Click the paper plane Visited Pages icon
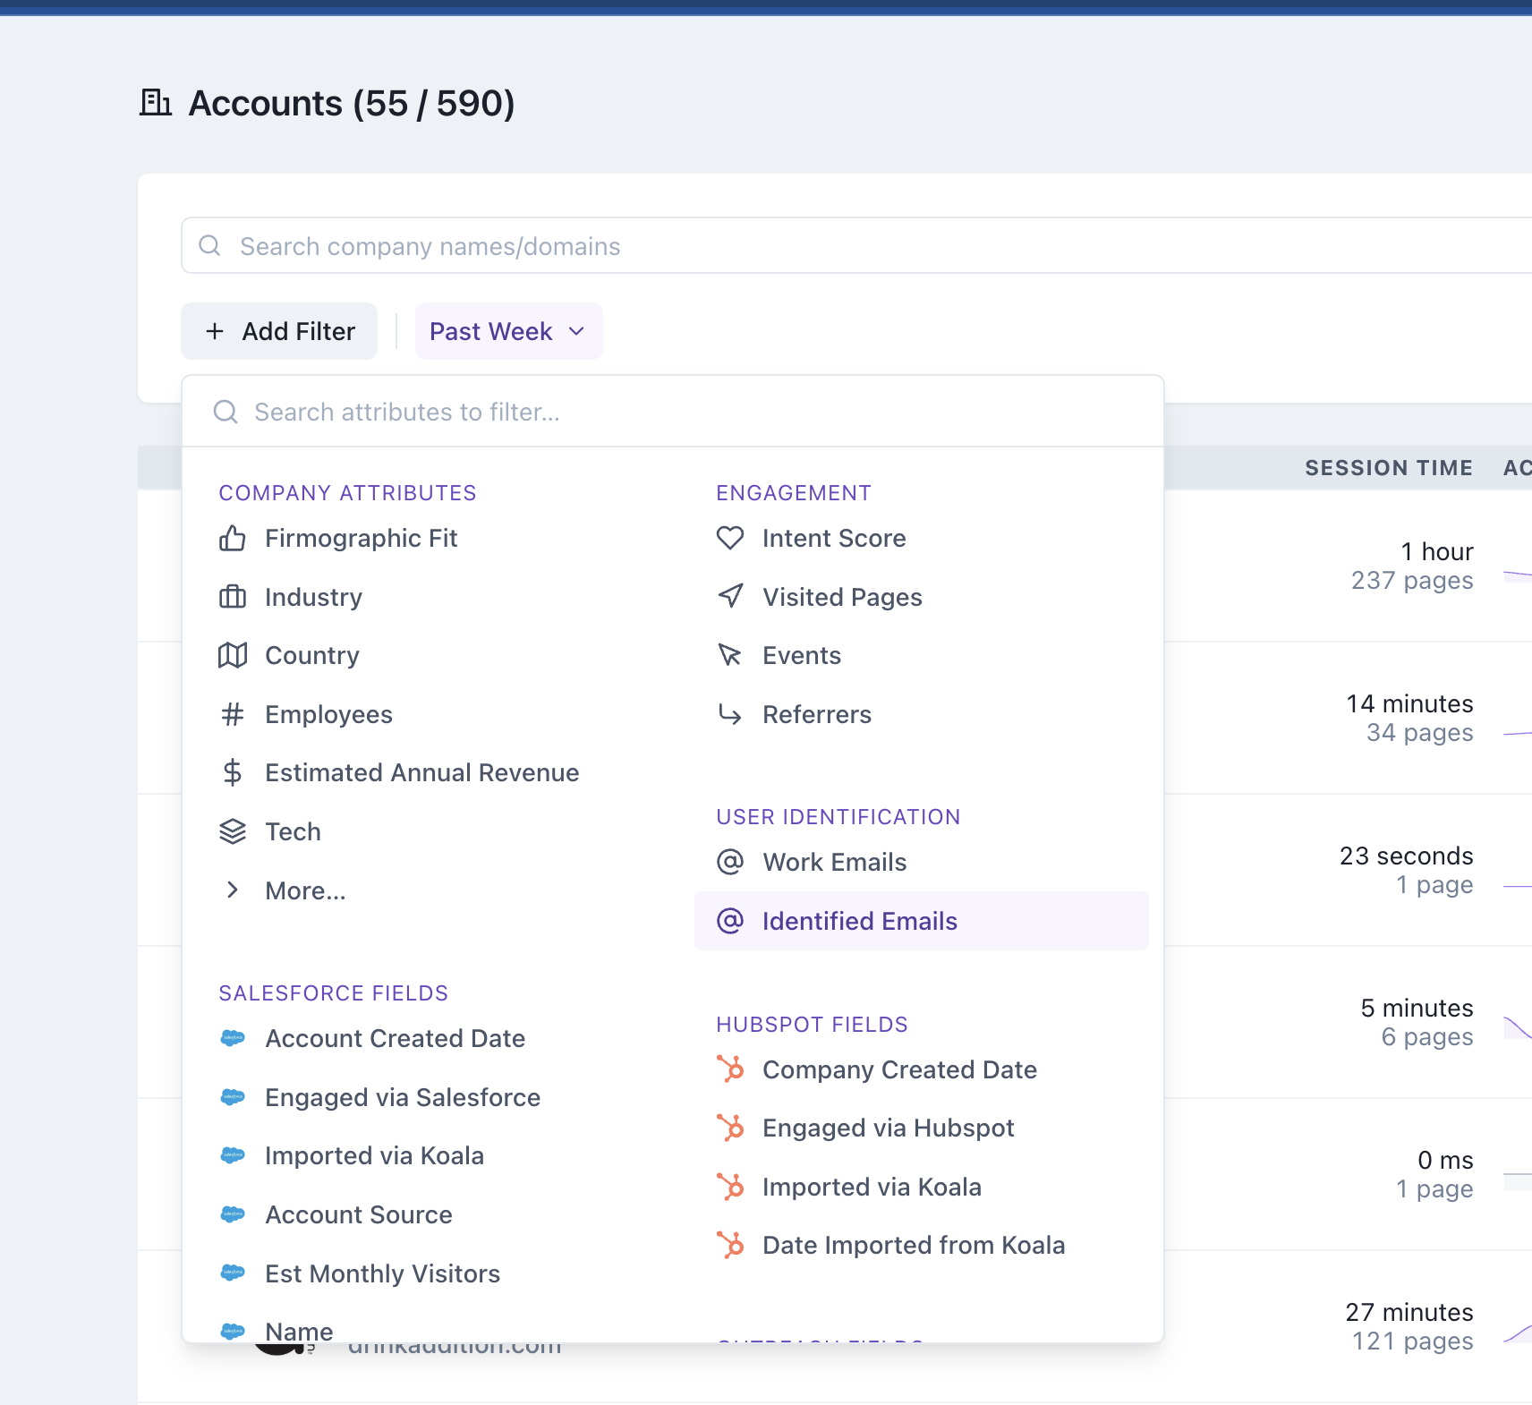Image resolution: width=1532 pixels, height=1405 pixels. point(730,596)
